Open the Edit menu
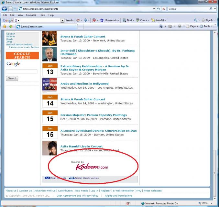The width and height of the screenshot is (219, 207). 12,15
